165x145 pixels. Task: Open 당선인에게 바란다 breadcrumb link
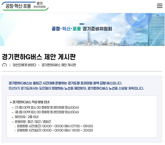tap(24, 65)
